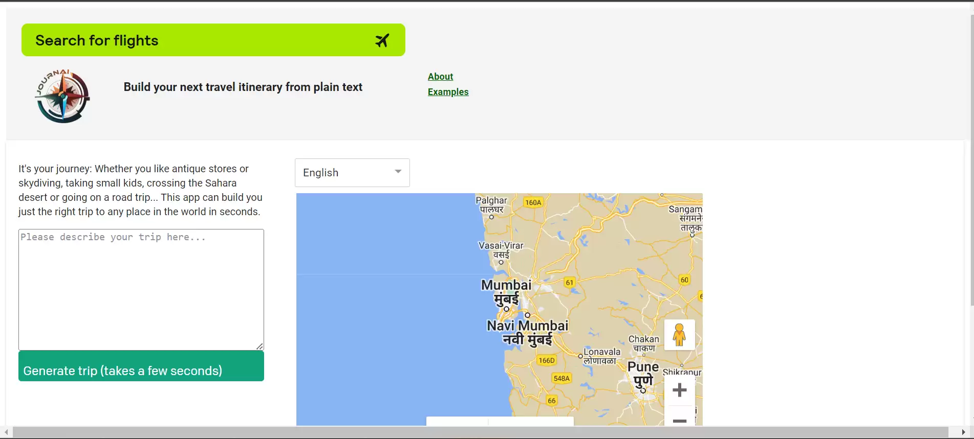This screenshot has height=439, width=974.
Task: Open the Examples link
Action: [448, 92]
